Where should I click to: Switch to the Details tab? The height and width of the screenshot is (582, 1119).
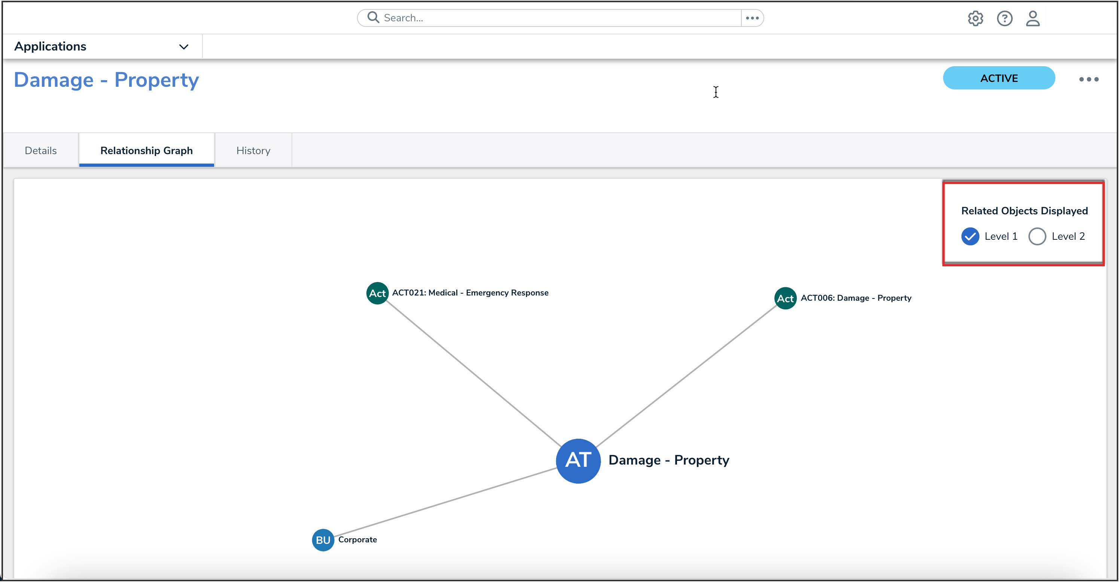pos(40,151)
